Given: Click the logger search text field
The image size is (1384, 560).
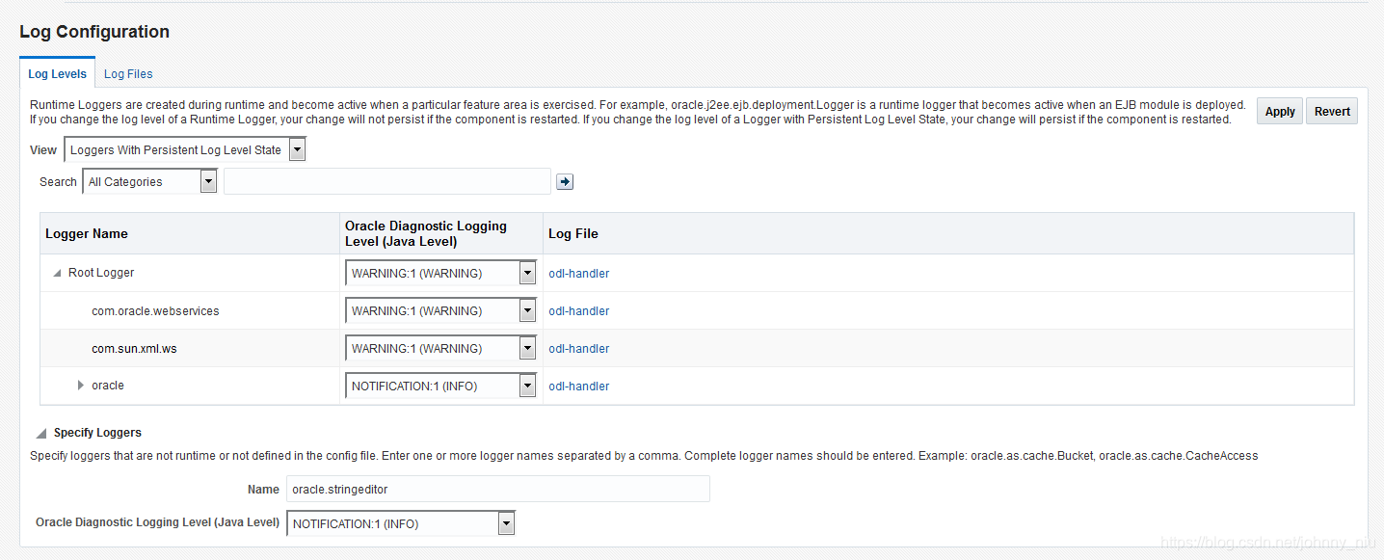Looking at the screenshot, I should [387, 181].
